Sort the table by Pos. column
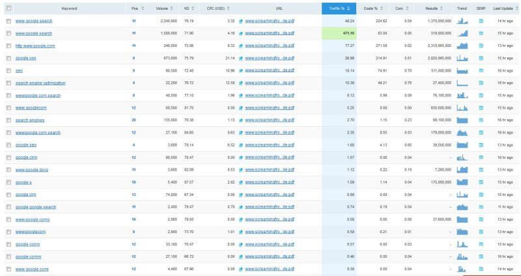 137,8
